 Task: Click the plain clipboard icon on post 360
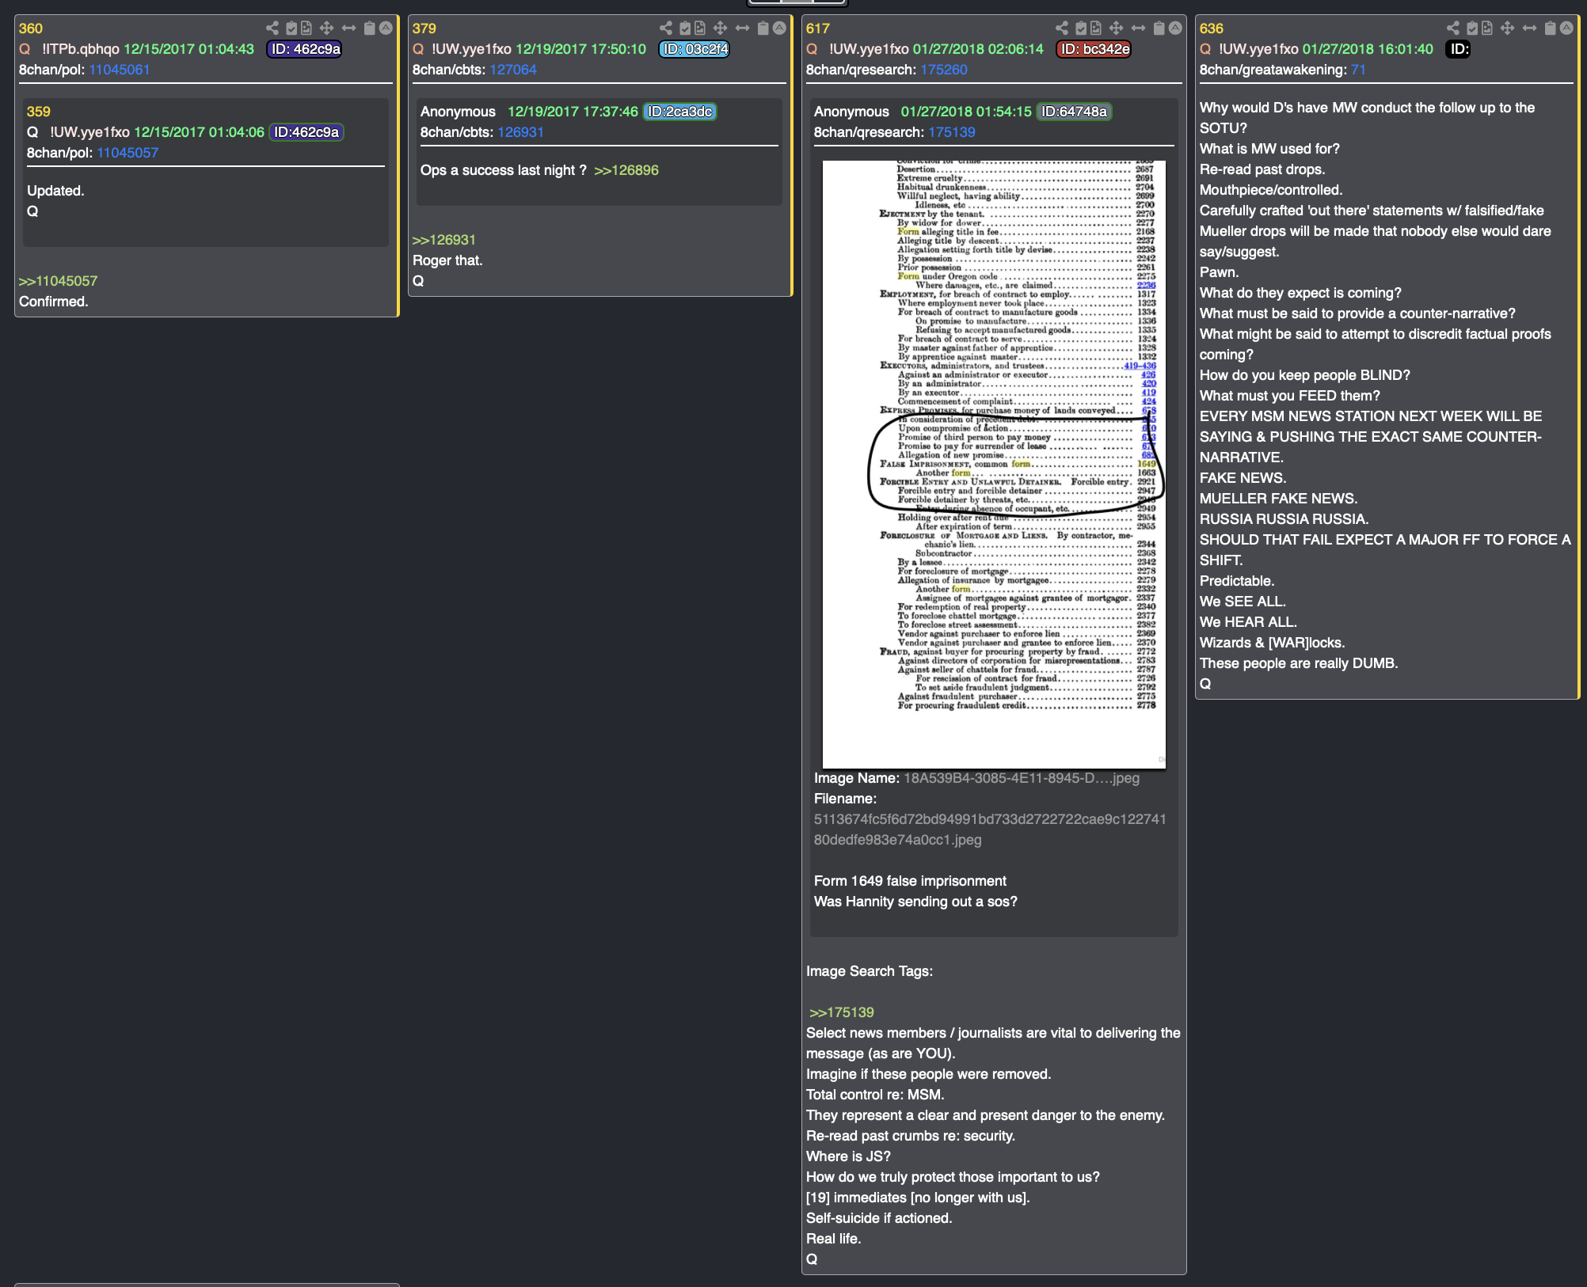click(369, 28)
